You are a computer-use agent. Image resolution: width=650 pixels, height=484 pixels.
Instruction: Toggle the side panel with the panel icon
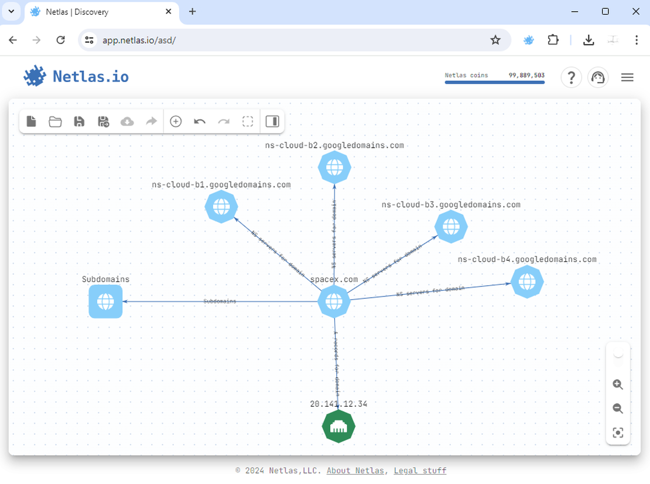point(272,121)
